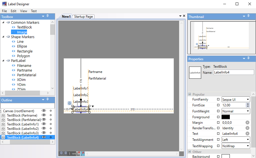Open the Test menu

pos(34,11)
